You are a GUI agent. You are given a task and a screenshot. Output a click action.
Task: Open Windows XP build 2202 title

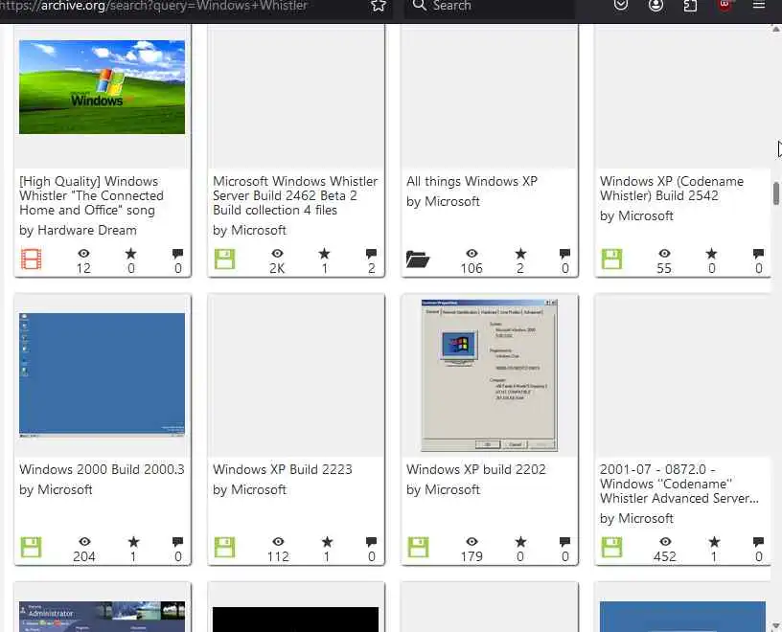coord(475,469)
